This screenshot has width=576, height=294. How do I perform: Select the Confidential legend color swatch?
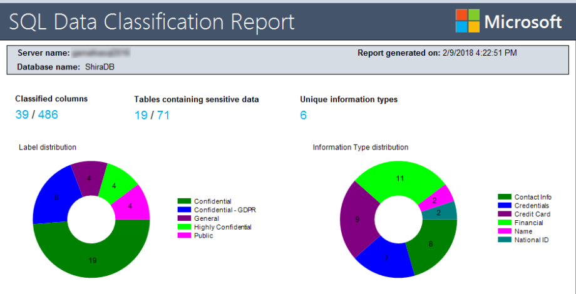click(x=185, y=201)
